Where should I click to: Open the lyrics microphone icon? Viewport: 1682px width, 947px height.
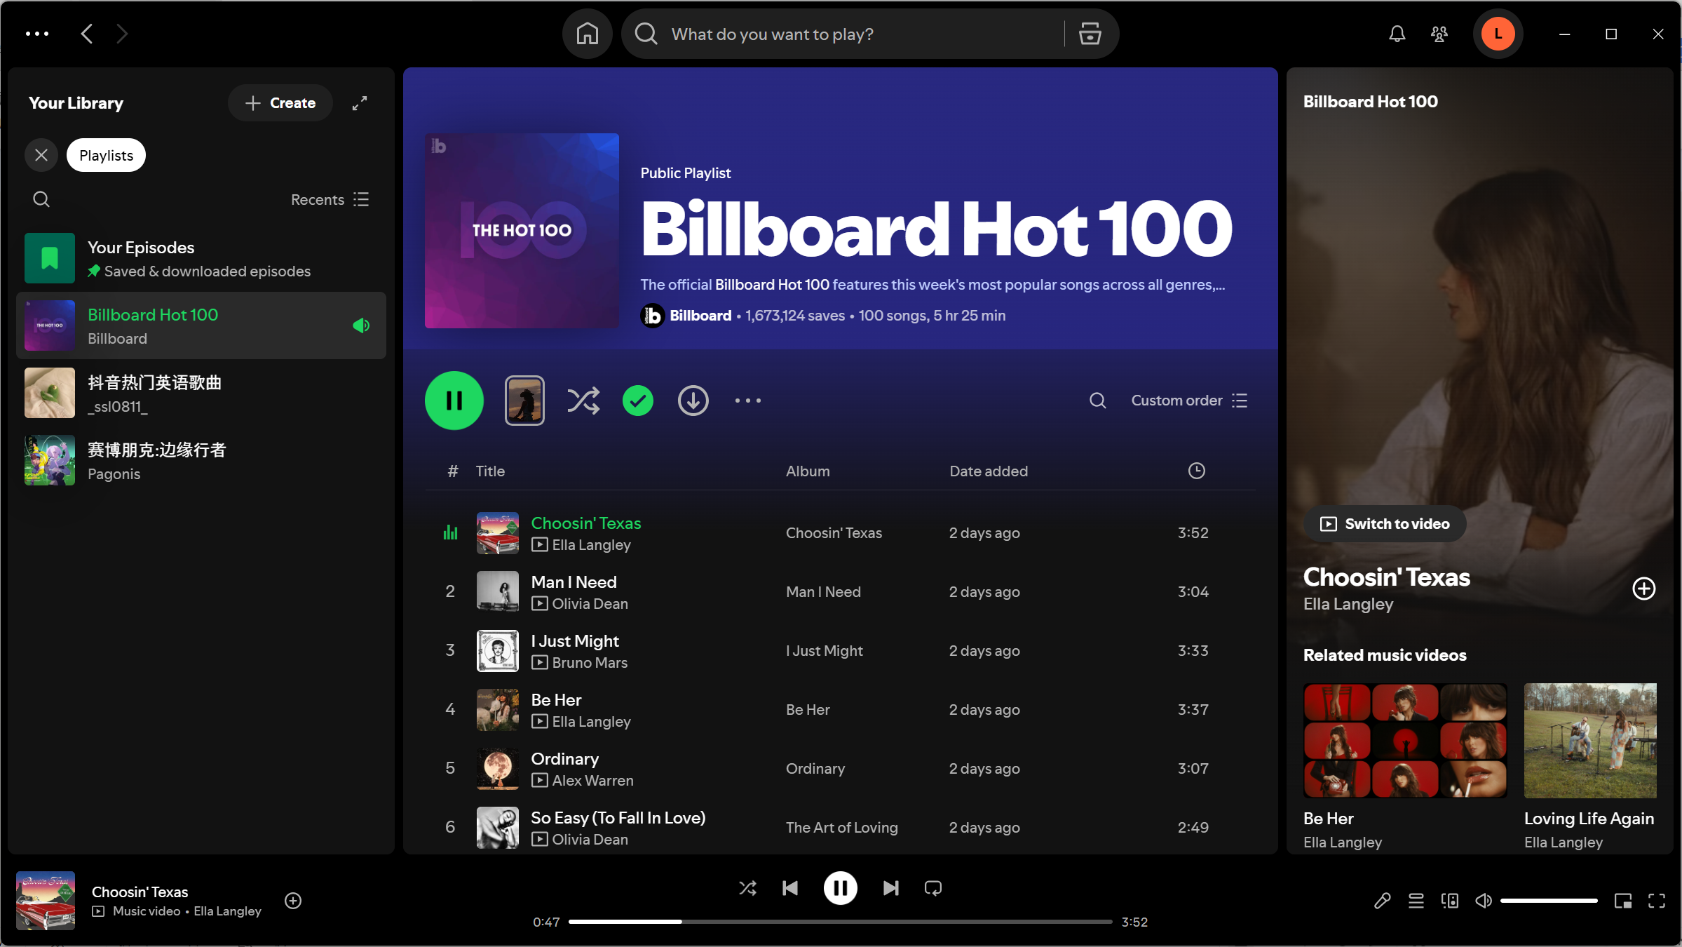[x=1382, y=901]
